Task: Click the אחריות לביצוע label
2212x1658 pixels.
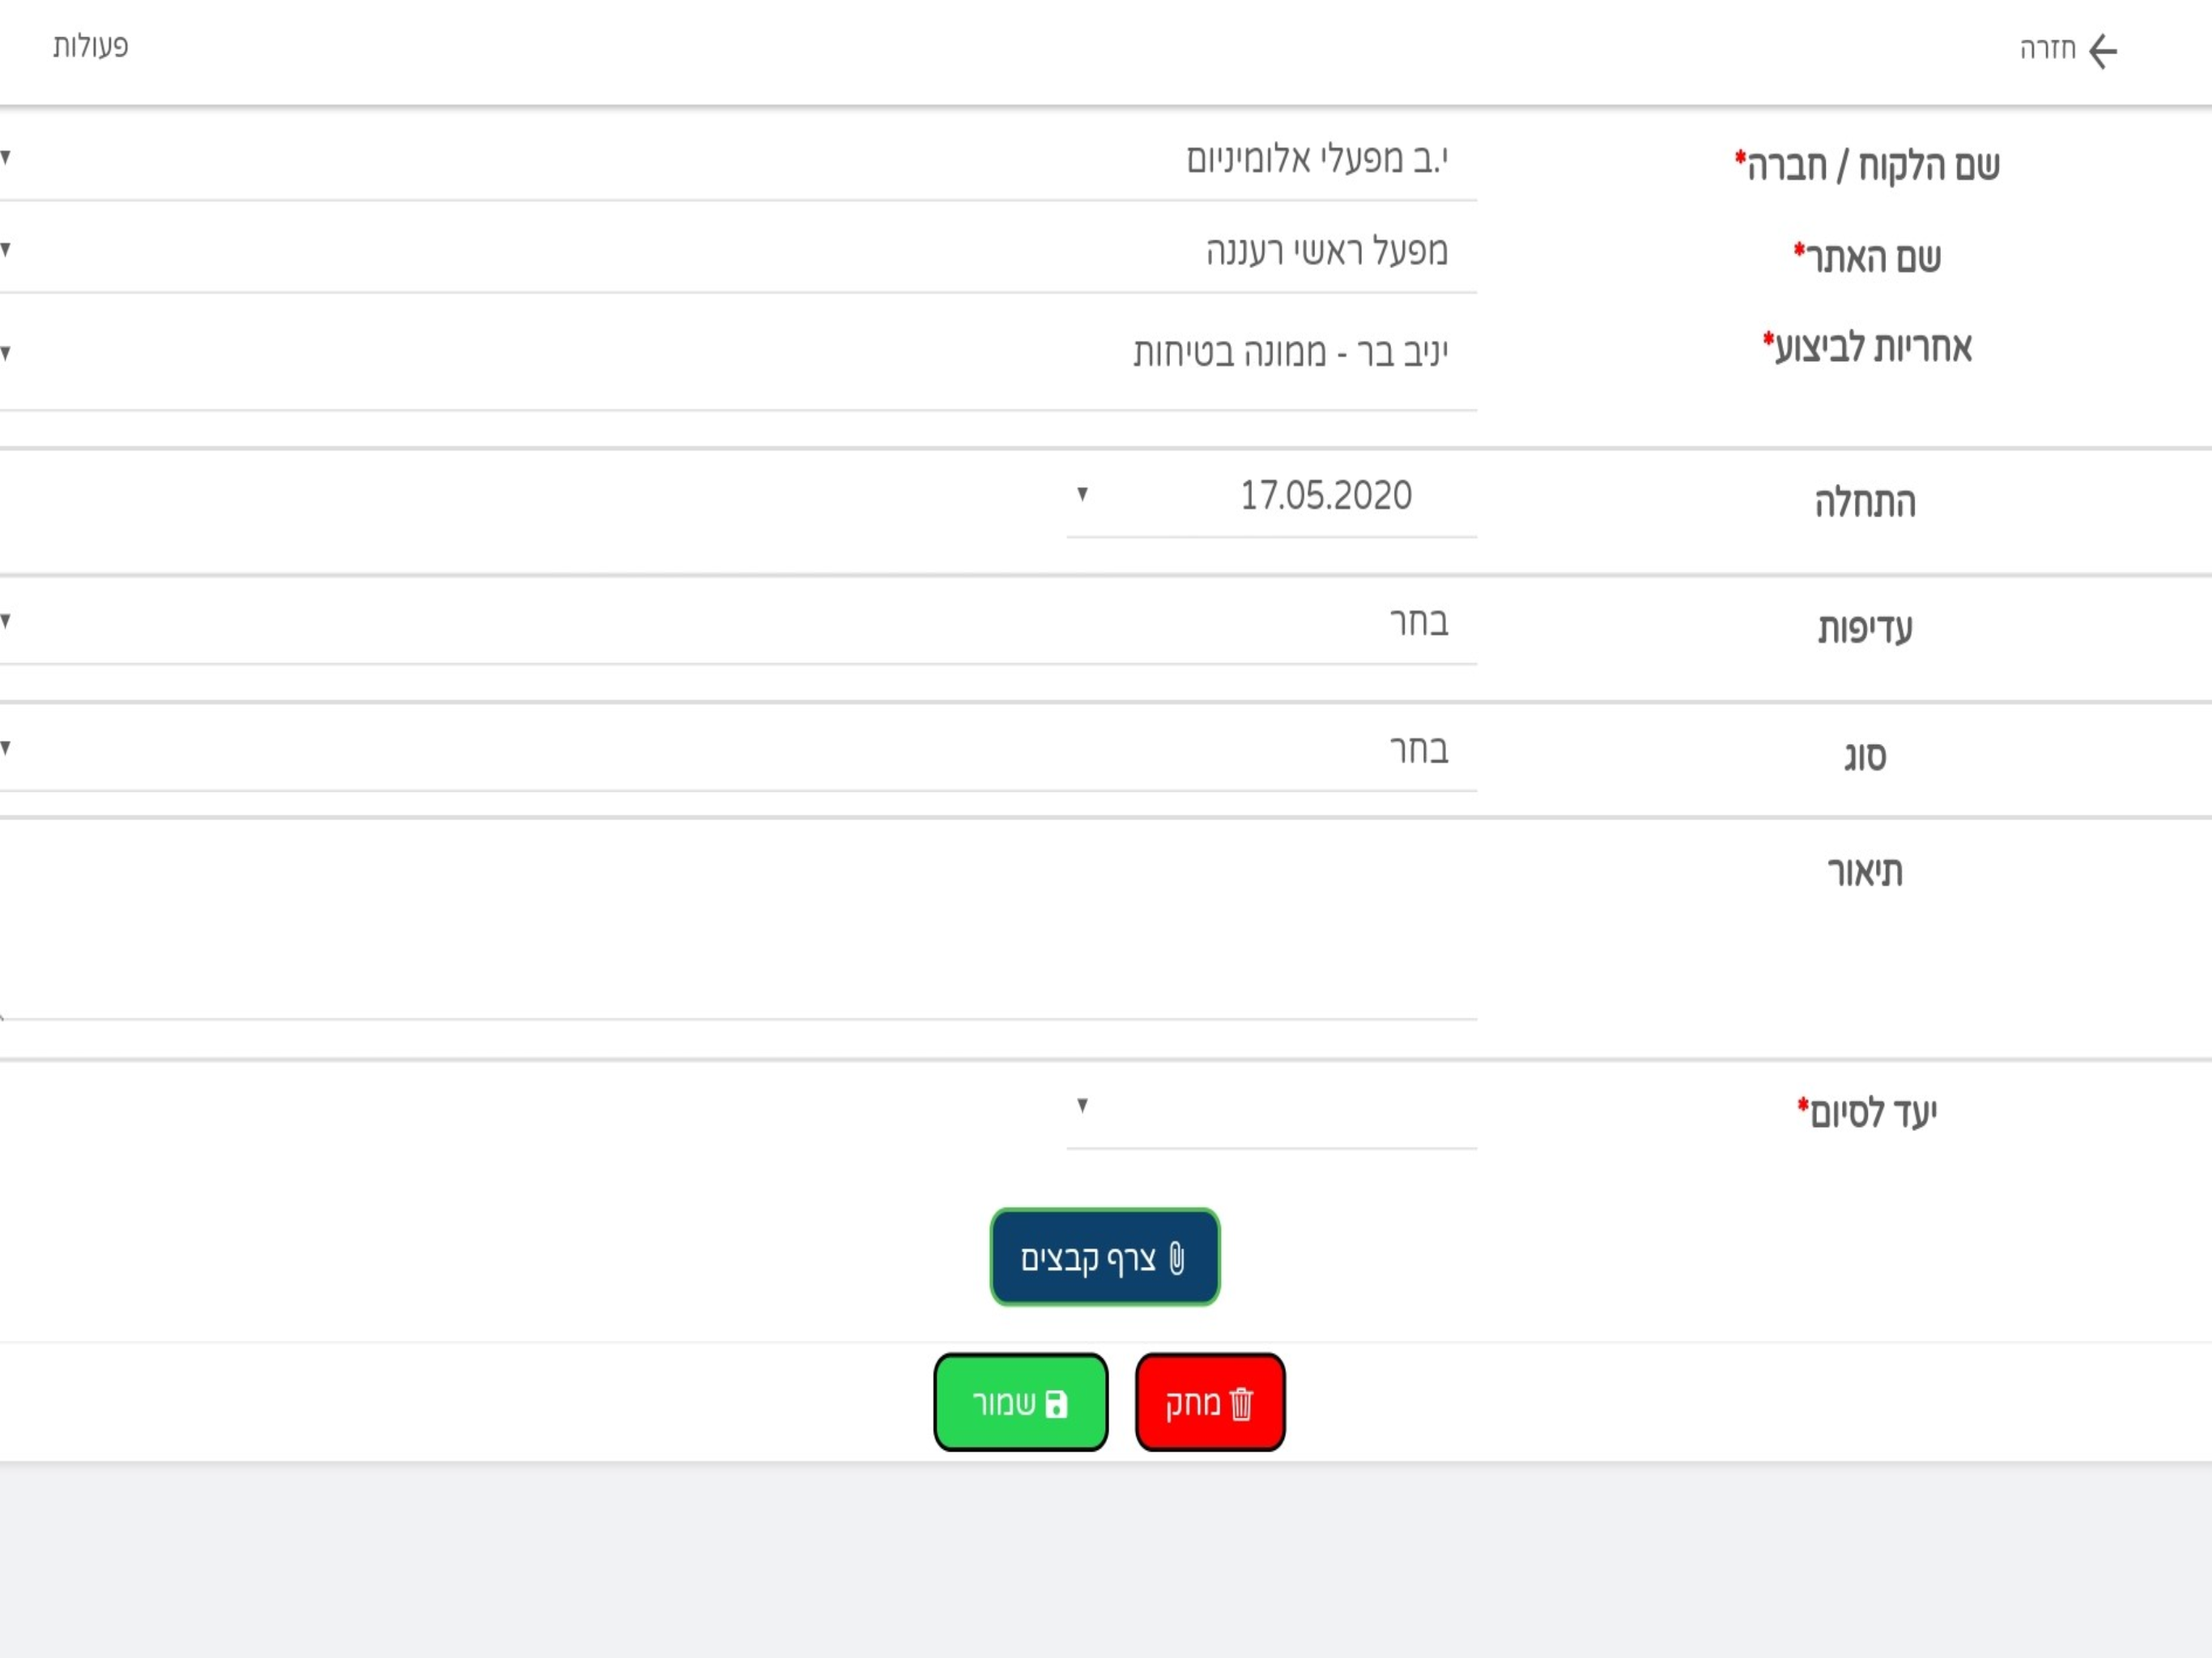Action: point(1867,347)
